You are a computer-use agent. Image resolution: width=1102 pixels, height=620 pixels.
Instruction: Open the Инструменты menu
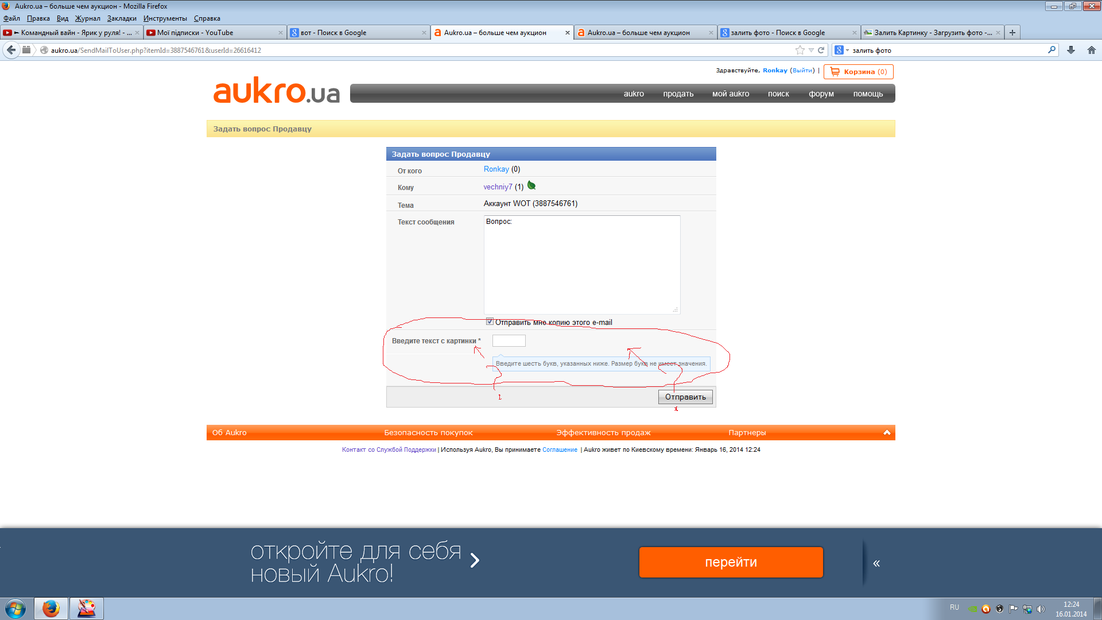click(165, 18)
